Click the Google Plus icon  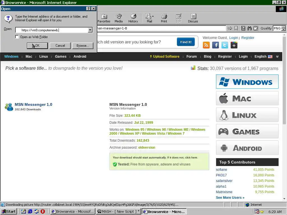(x=234, y=45)
